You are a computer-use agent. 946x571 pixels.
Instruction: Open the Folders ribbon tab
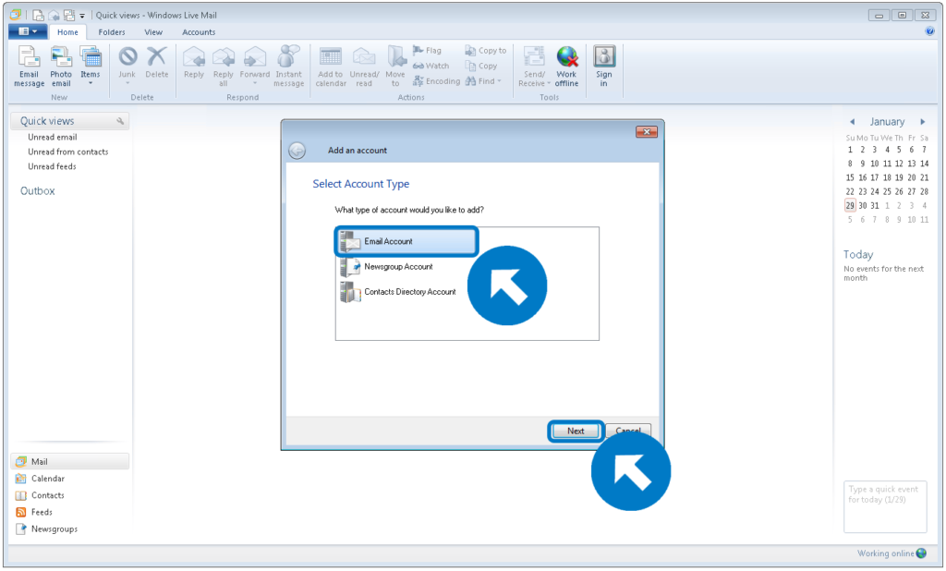[111, 31]
